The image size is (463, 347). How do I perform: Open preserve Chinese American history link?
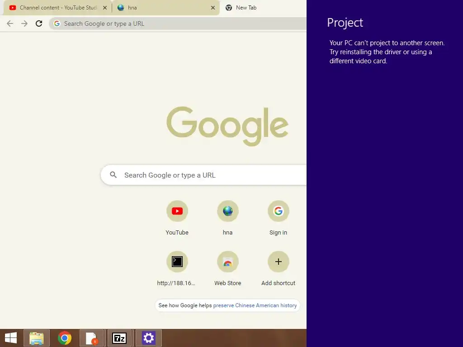coord(255,305)
